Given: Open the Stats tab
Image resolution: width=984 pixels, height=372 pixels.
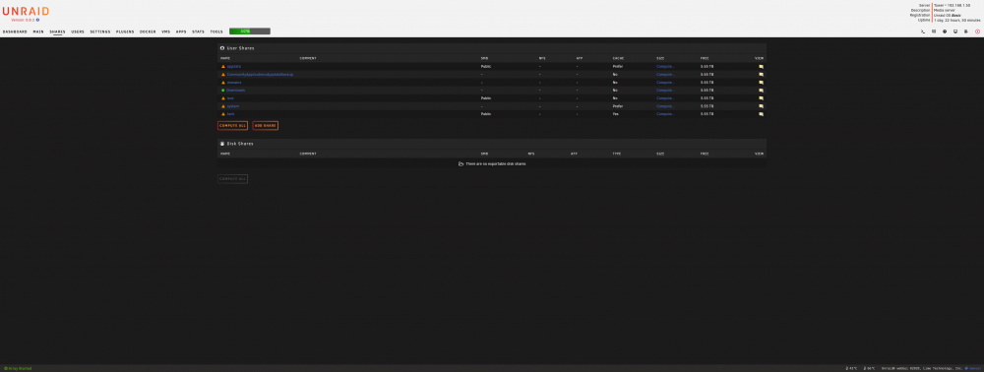Looking at the screenshot, I should [199, 31].
